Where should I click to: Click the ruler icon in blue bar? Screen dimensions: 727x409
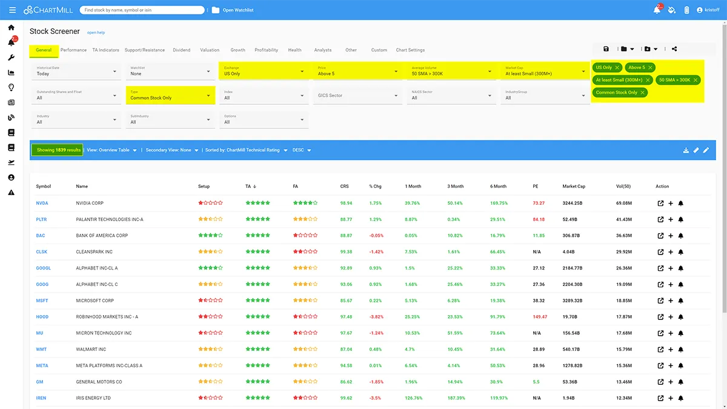(696, 150)
